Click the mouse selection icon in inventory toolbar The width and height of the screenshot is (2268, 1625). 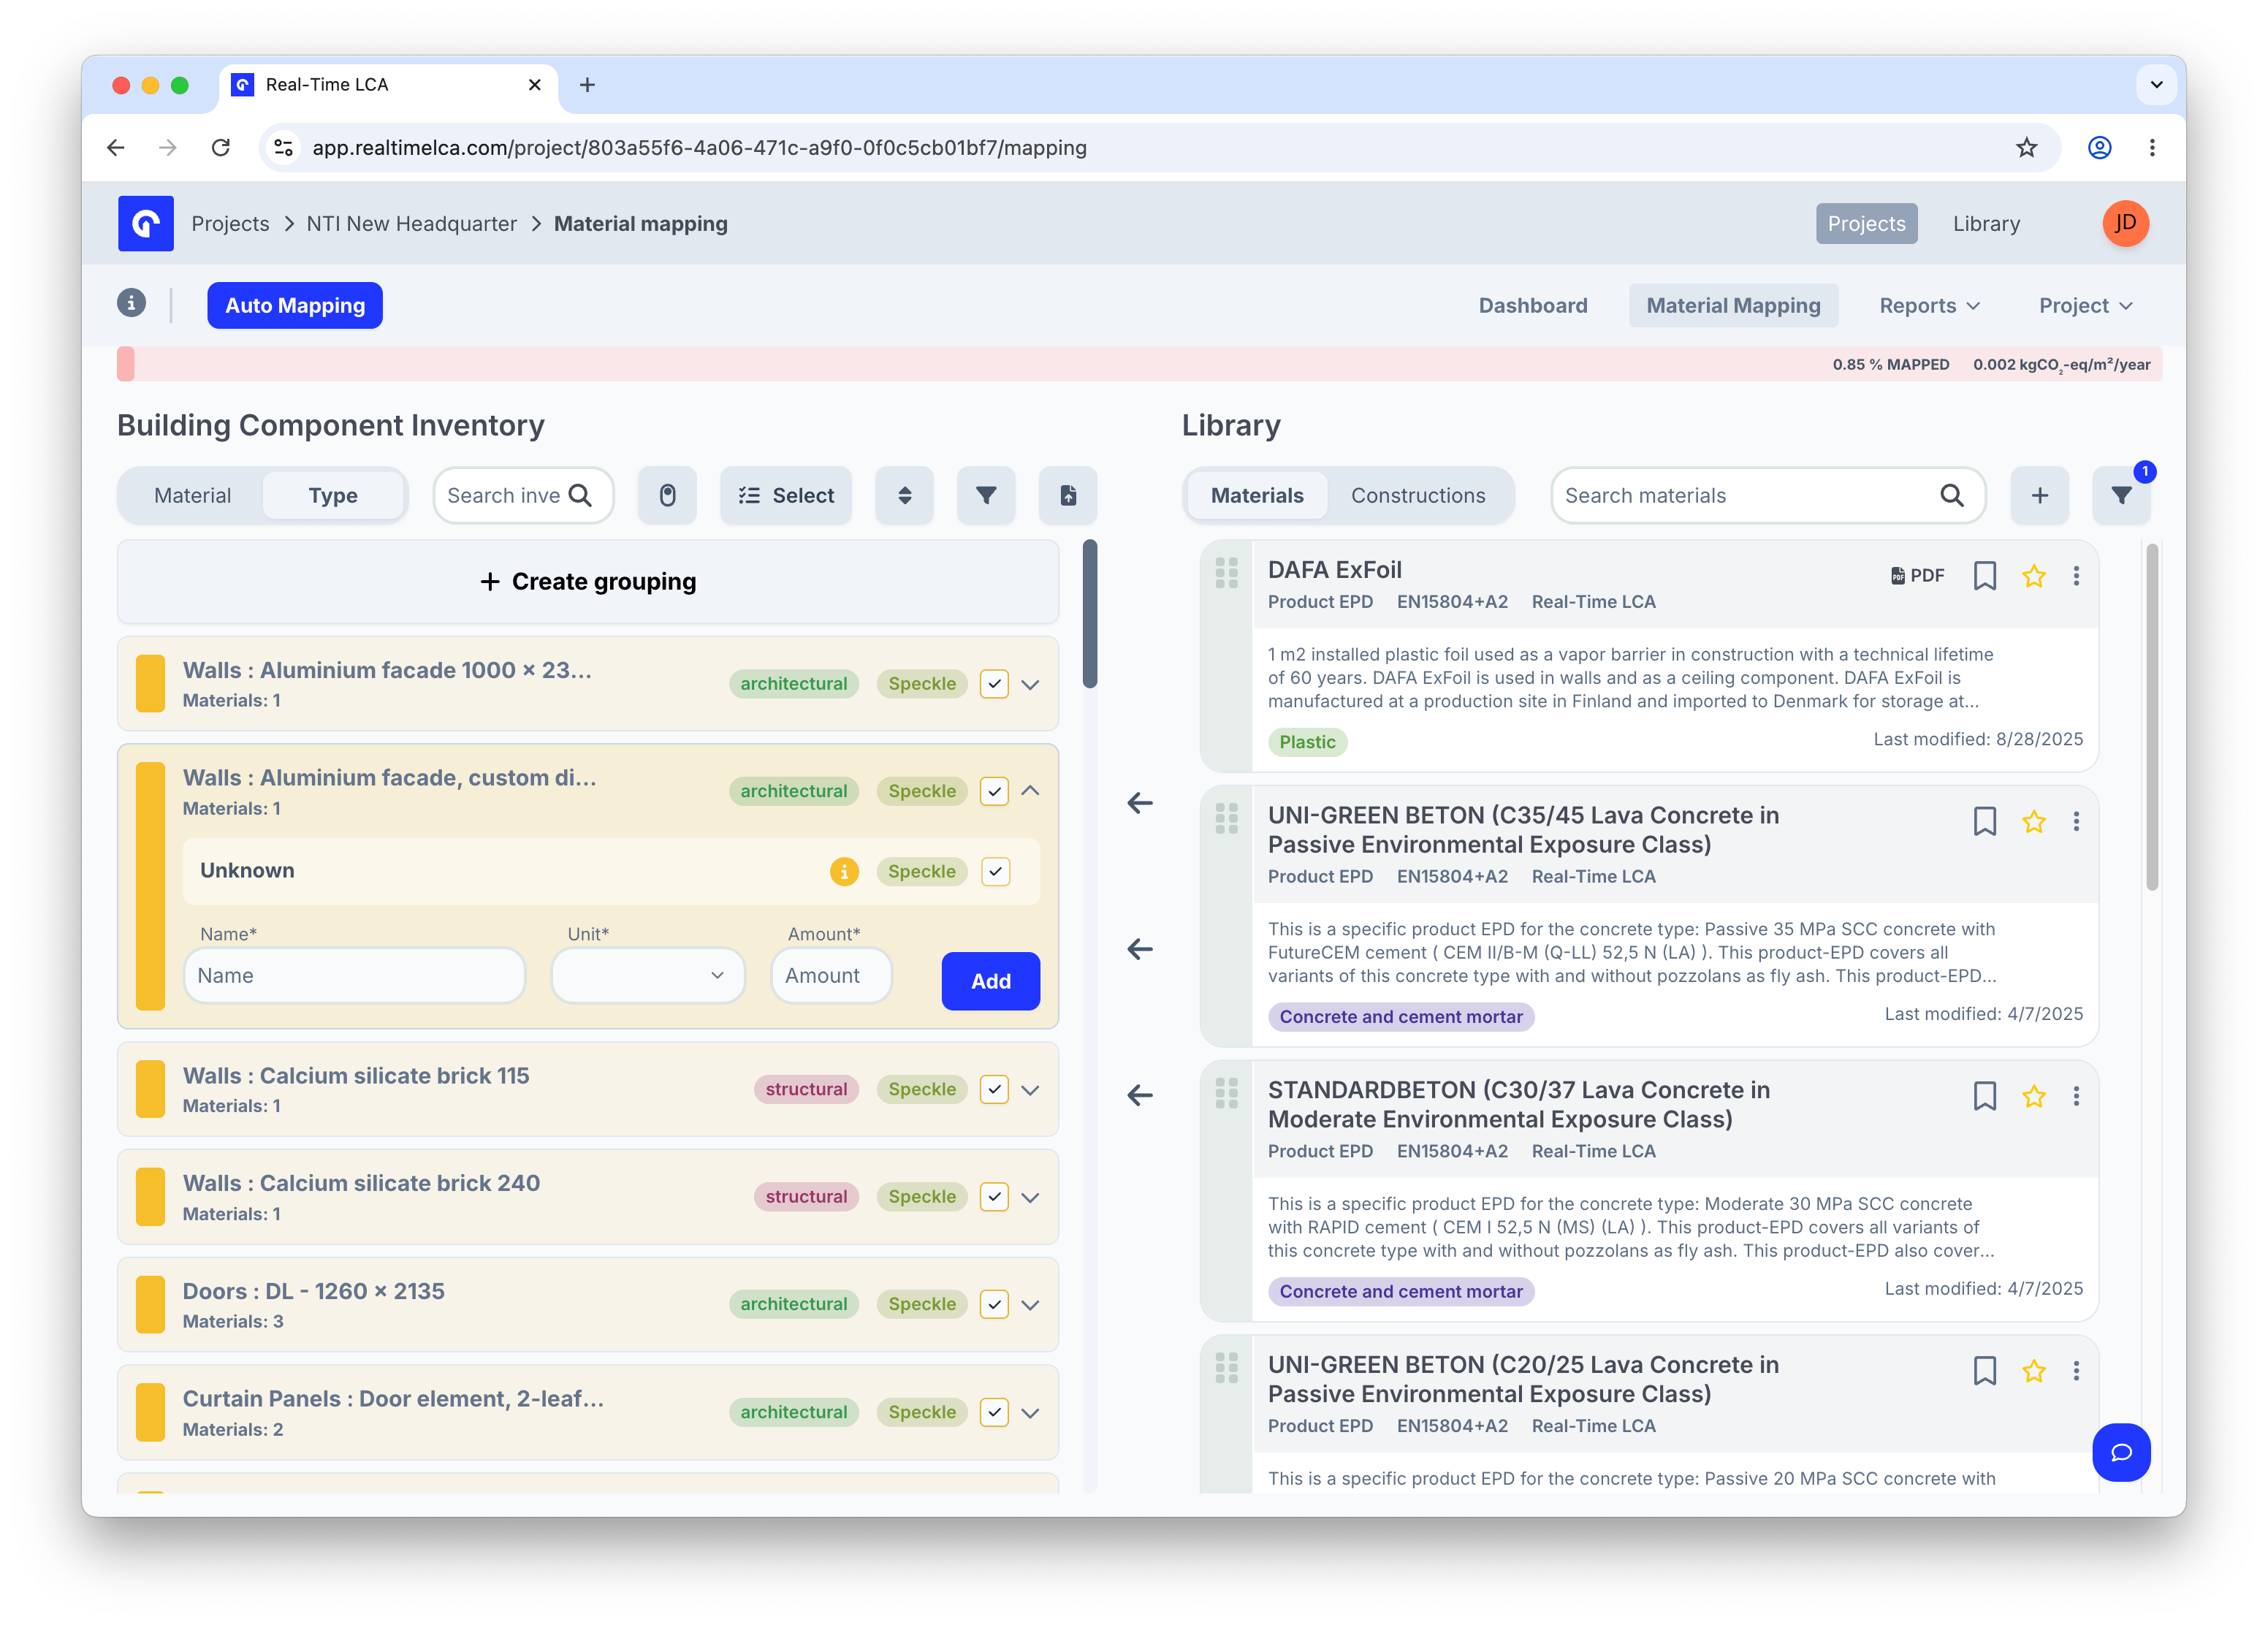667,495
